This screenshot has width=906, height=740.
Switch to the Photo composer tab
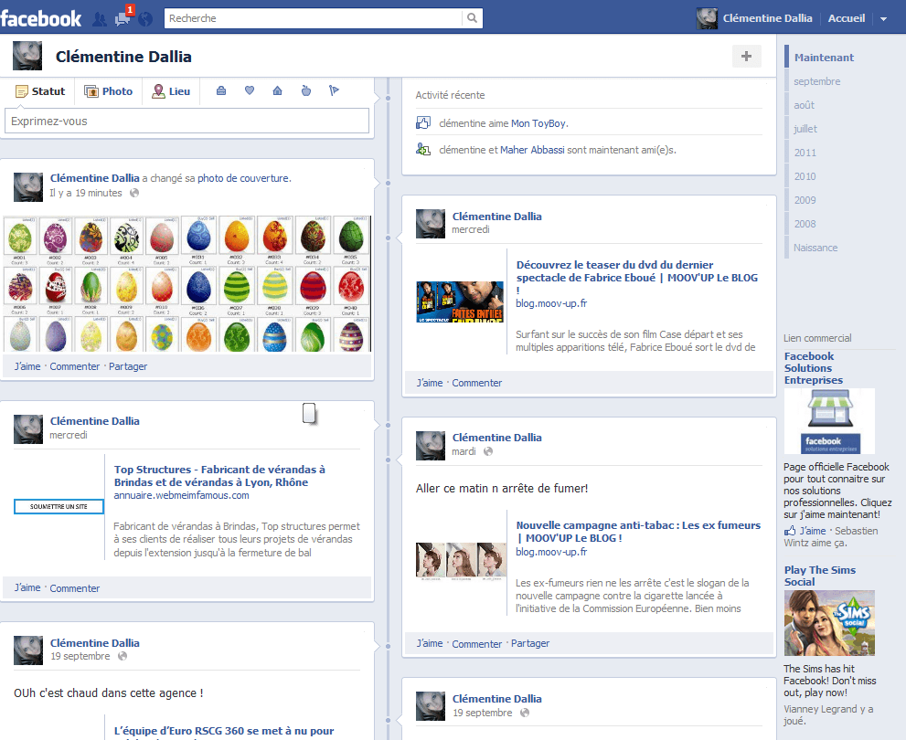click(x=108, y=91)
